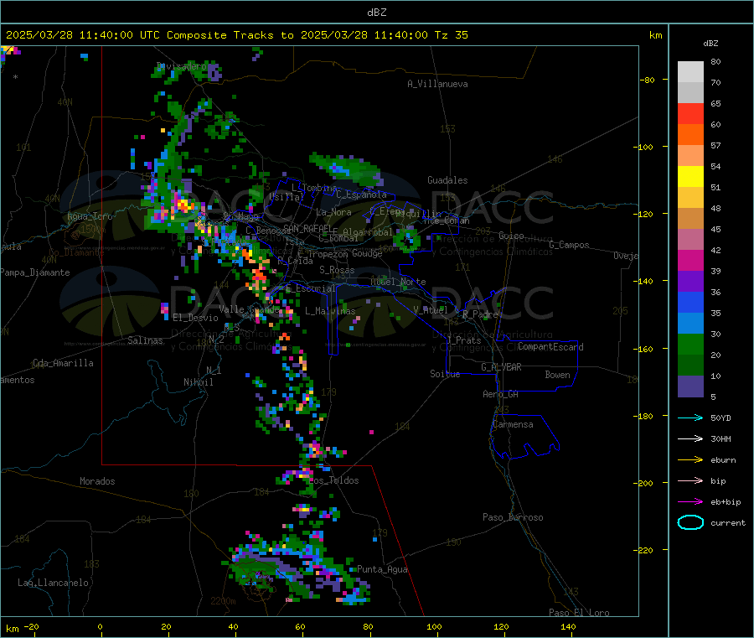Pick the bright green 30-20 dBZ swatch
The width and height of the screenshot is (754, 638).
pyautogui.click(x=690, y=344)
